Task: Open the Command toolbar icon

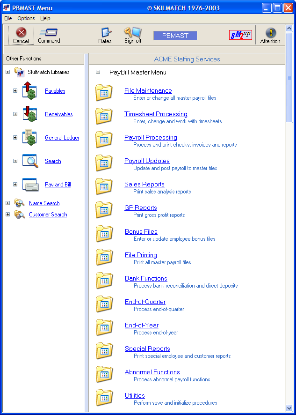Action: (x=49, y=33)
